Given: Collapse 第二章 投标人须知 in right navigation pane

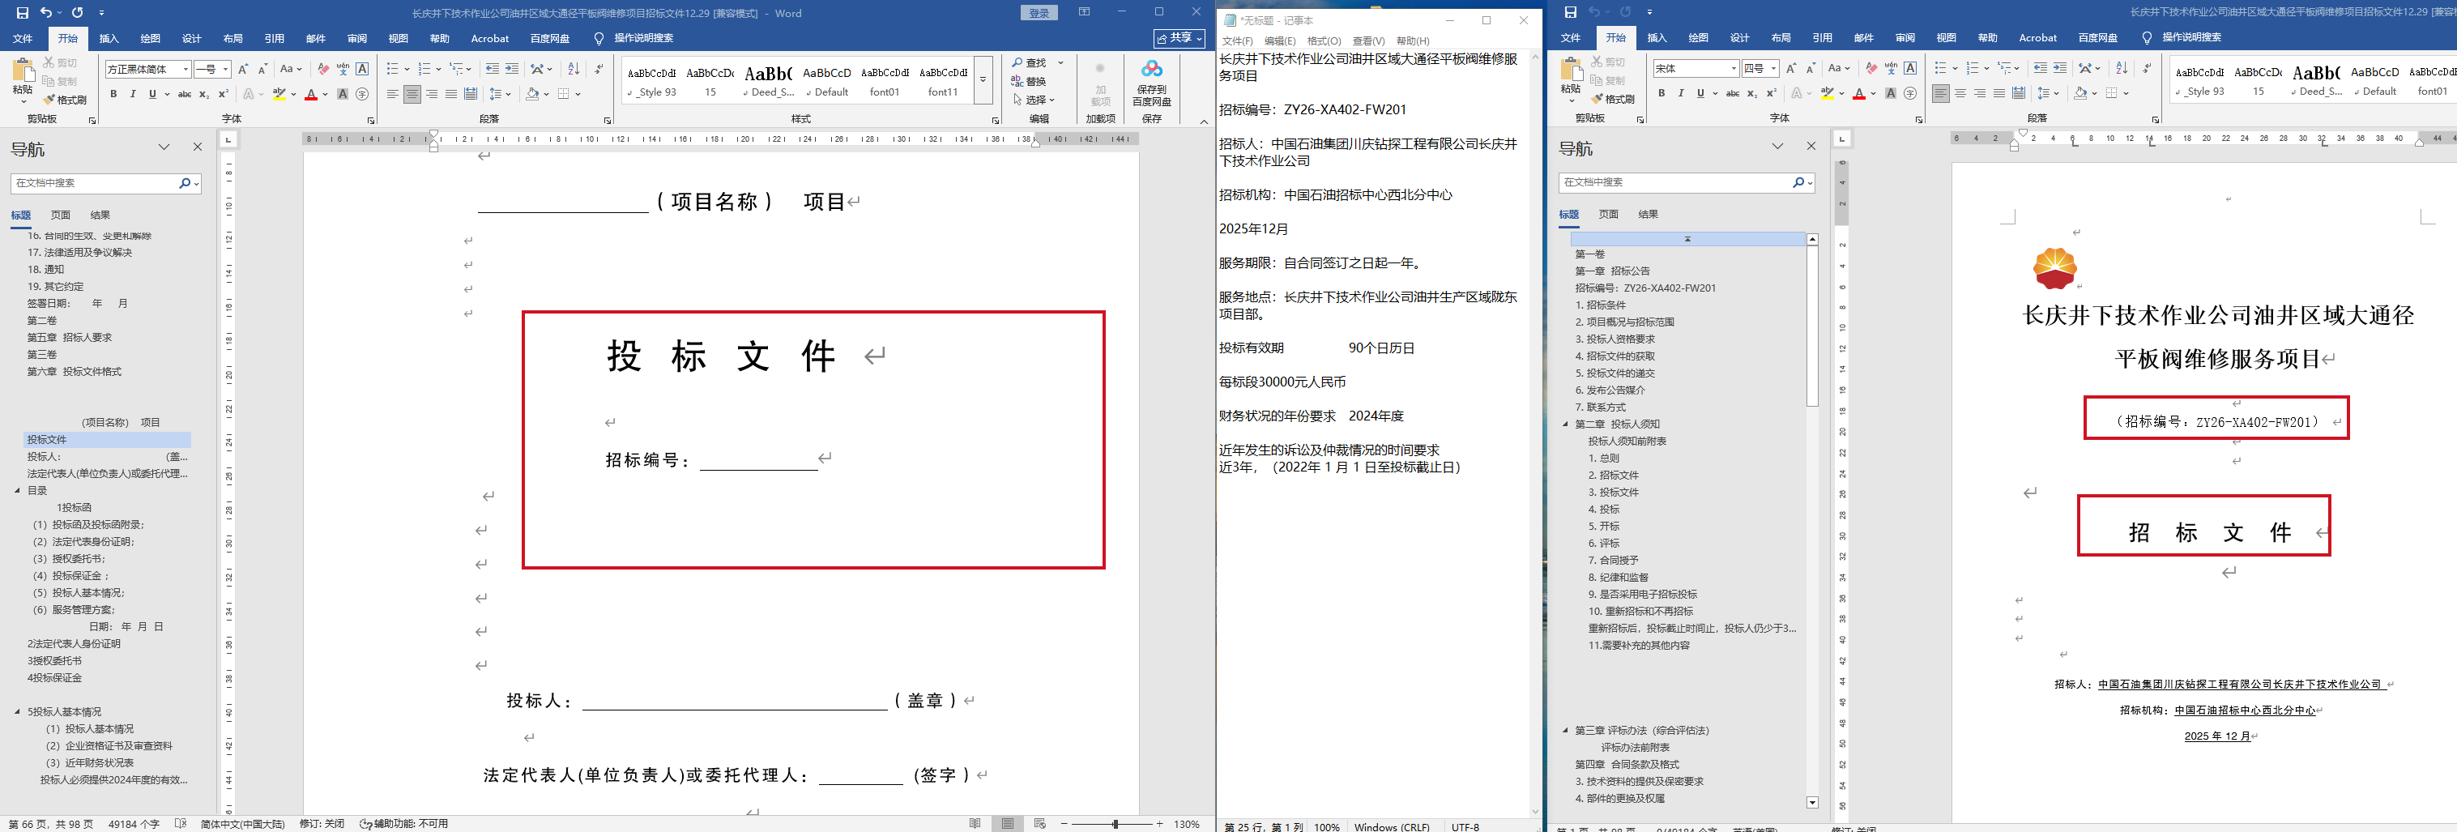Looking at the screenshot, I should [x=1565, y=425].
